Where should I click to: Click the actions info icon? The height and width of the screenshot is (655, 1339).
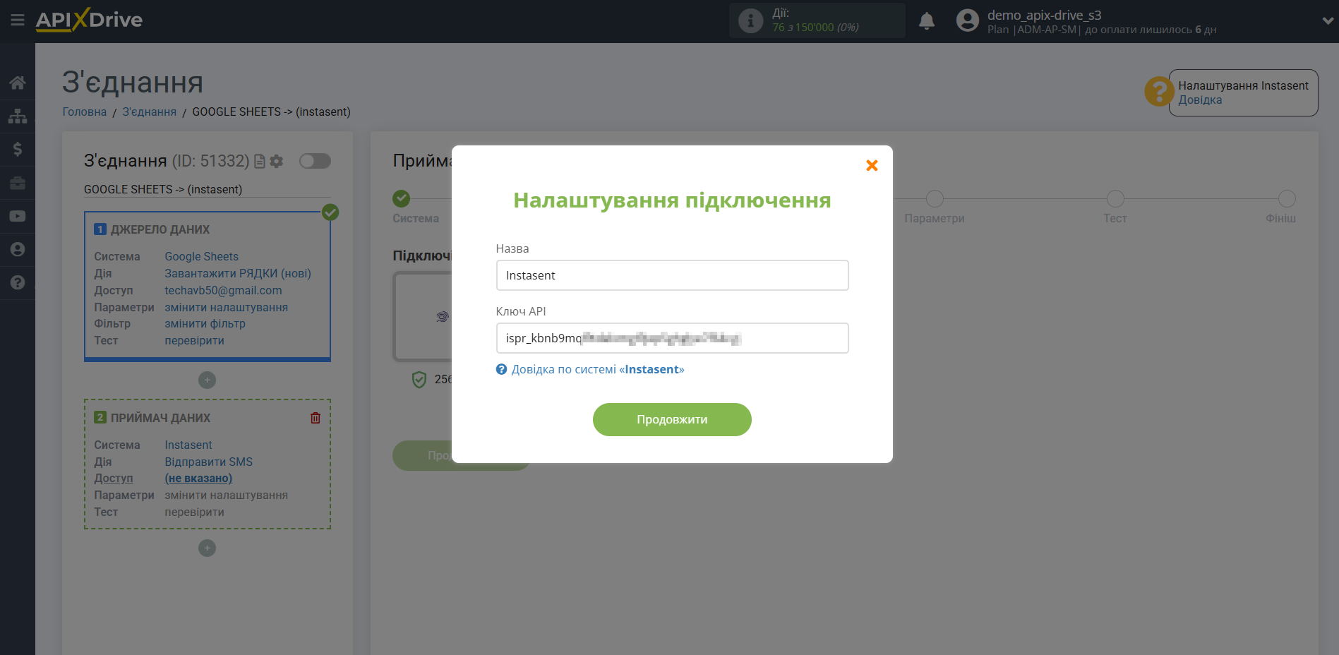750,20
